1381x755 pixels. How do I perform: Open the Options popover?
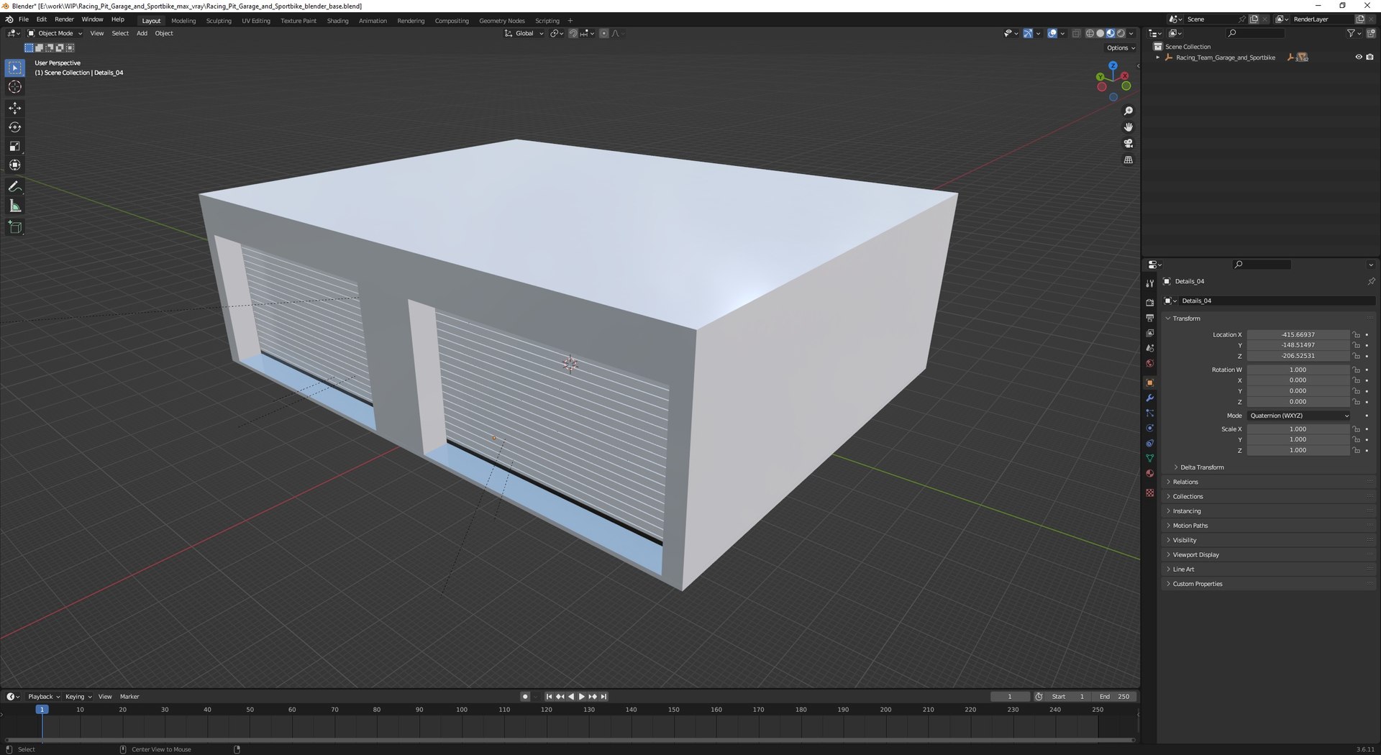1121,48
